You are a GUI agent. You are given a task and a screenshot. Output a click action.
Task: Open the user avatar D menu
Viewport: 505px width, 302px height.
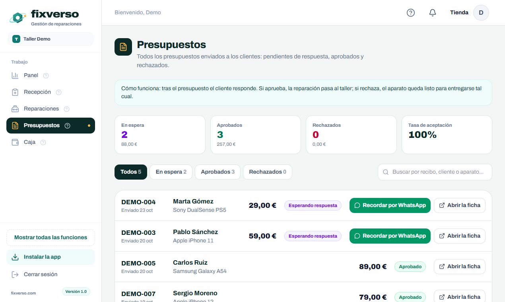coord(481,13)
